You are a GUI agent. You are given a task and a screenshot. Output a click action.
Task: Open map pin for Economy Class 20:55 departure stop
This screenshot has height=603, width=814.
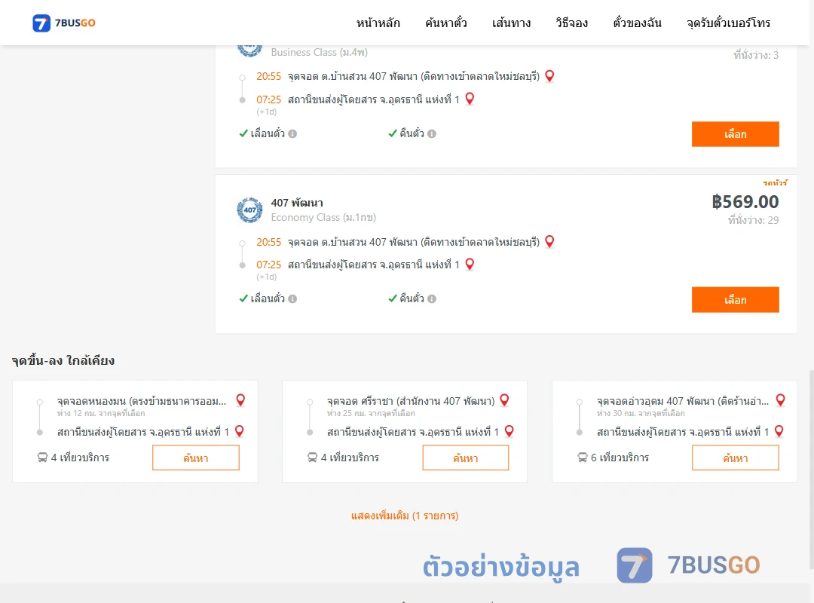pyautogui.click(x=549, y=241)
